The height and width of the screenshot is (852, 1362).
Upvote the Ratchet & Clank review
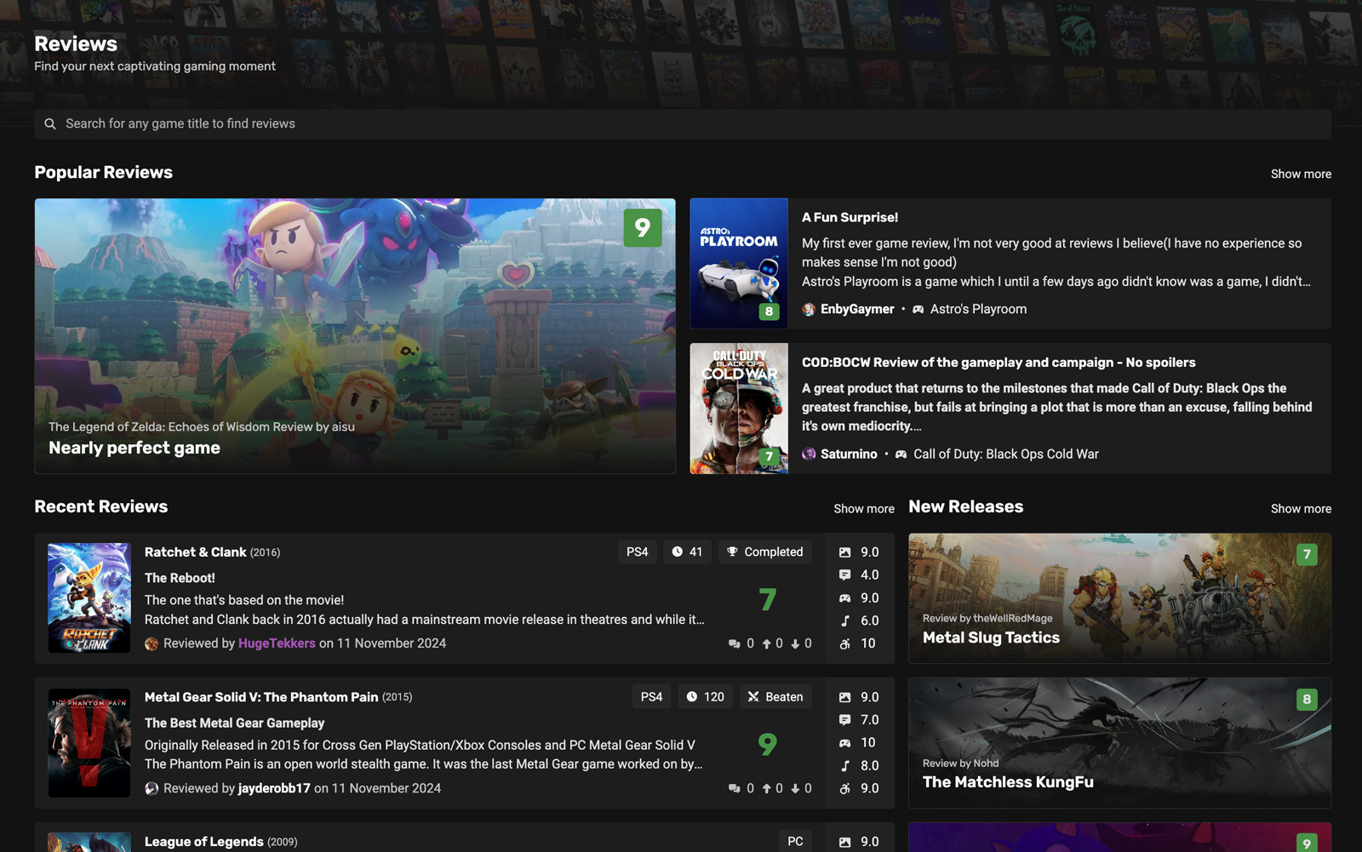(766, 644)
